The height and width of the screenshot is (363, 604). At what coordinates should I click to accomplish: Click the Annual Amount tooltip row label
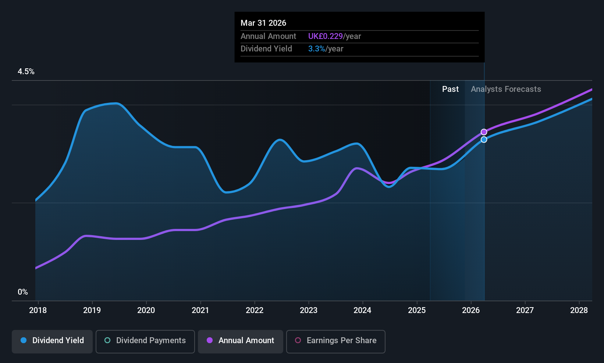click(268, 36)
